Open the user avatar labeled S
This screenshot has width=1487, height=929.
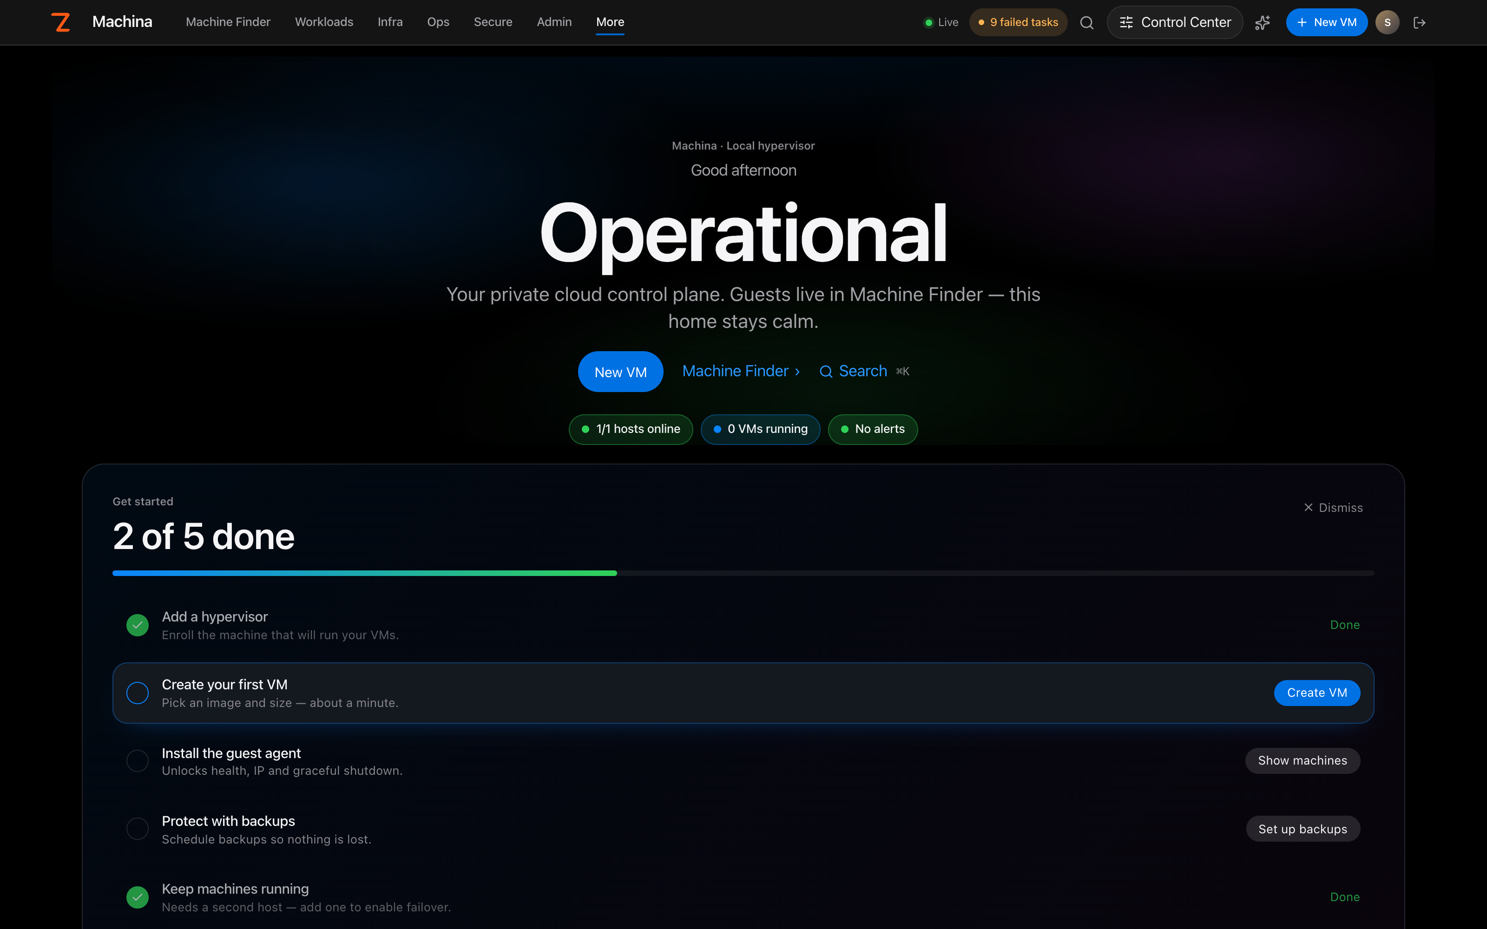pos(1387,23)
